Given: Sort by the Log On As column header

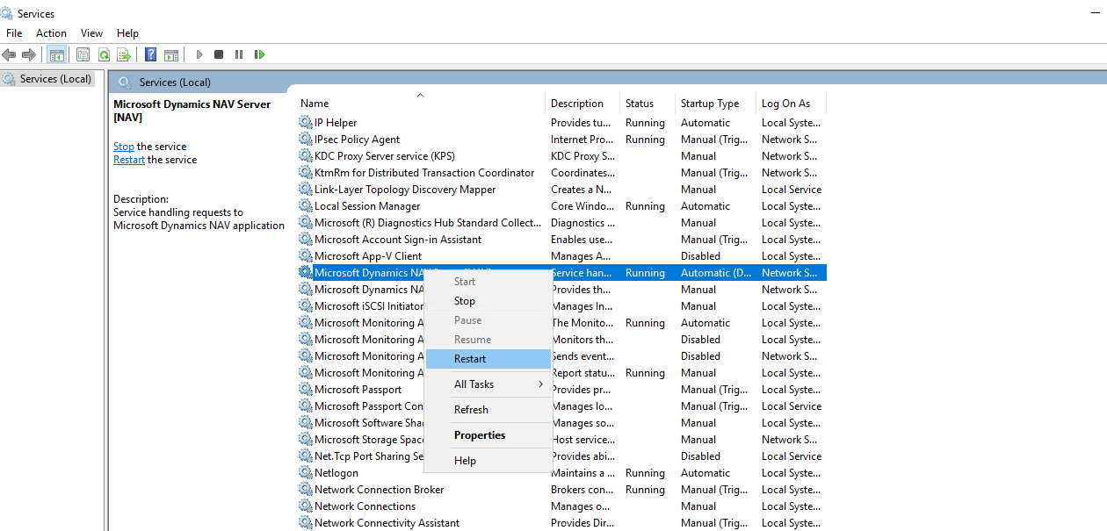Looking at the screenshot, I should 791,103.
